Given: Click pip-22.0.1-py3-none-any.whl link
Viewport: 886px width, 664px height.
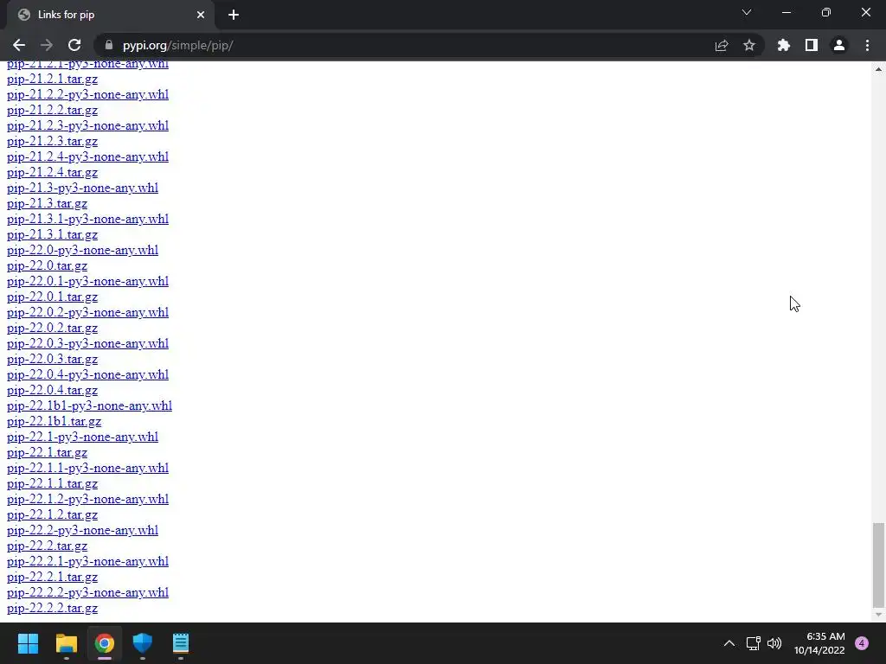Looking at the screenshot, I should tap(87, 281).
